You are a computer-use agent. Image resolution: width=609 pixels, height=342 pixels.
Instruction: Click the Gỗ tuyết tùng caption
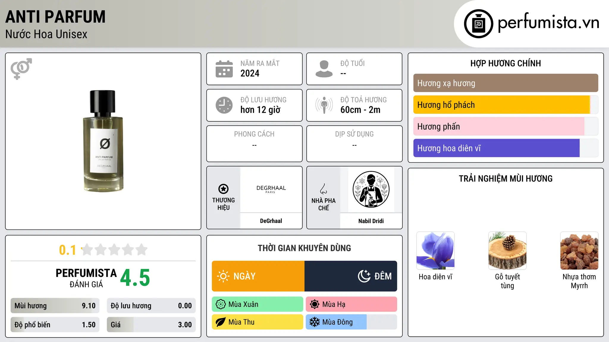point(507,281)
